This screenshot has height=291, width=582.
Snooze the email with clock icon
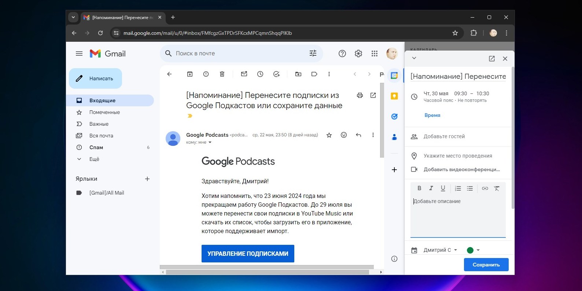coord(260,74)
